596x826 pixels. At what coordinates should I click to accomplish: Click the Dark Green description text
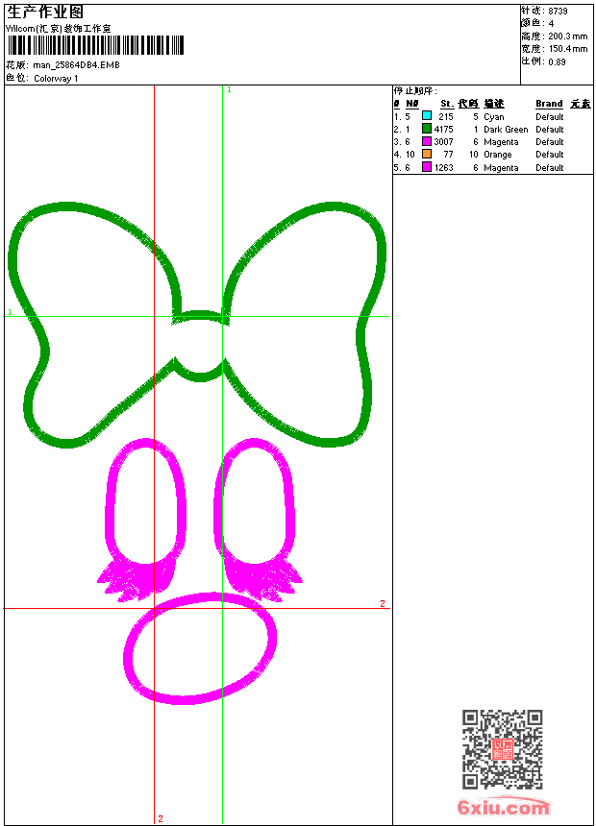click(x=506, y=129)
